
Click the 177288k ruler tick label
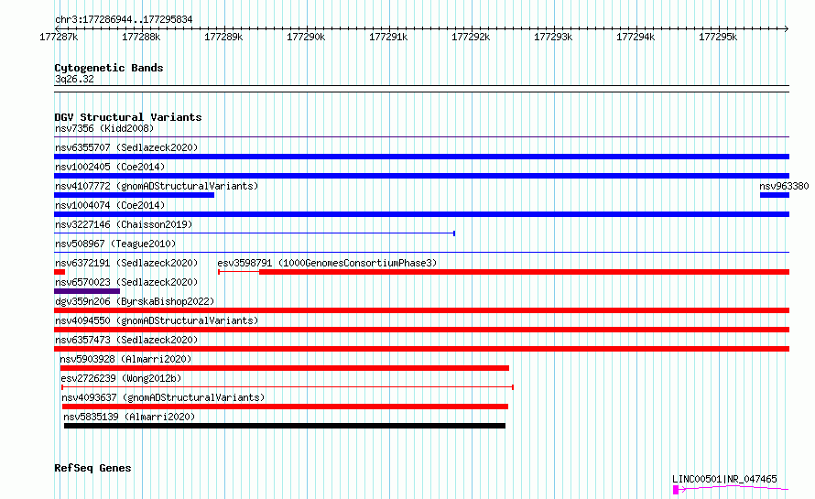[141, 37]
